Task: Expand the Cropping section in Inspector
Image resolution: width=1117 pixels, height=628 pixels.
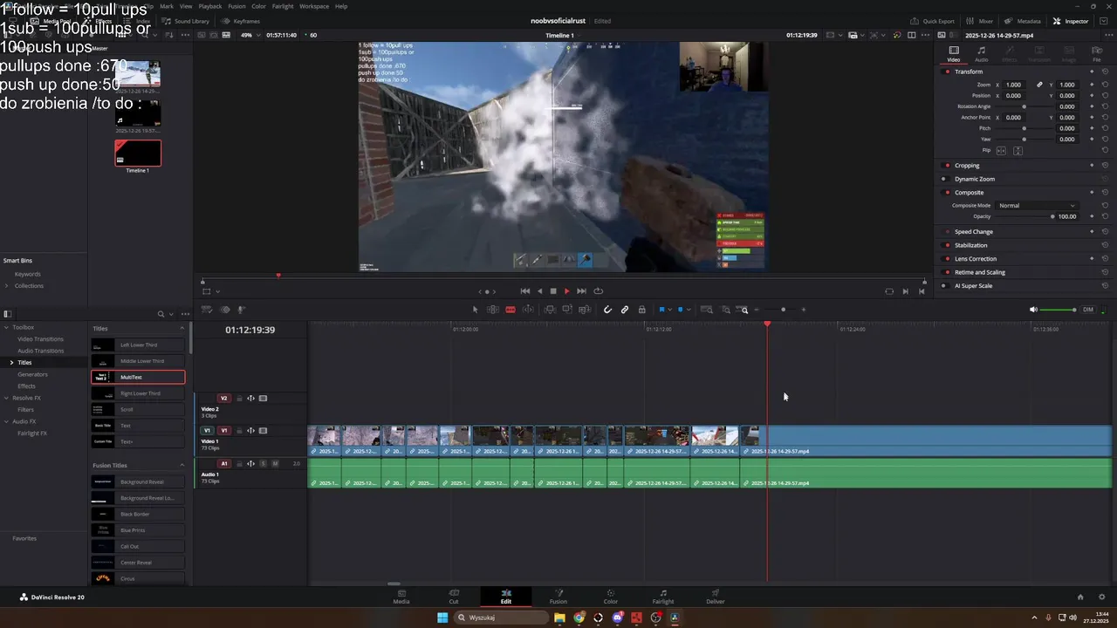Action: [967, 166]
